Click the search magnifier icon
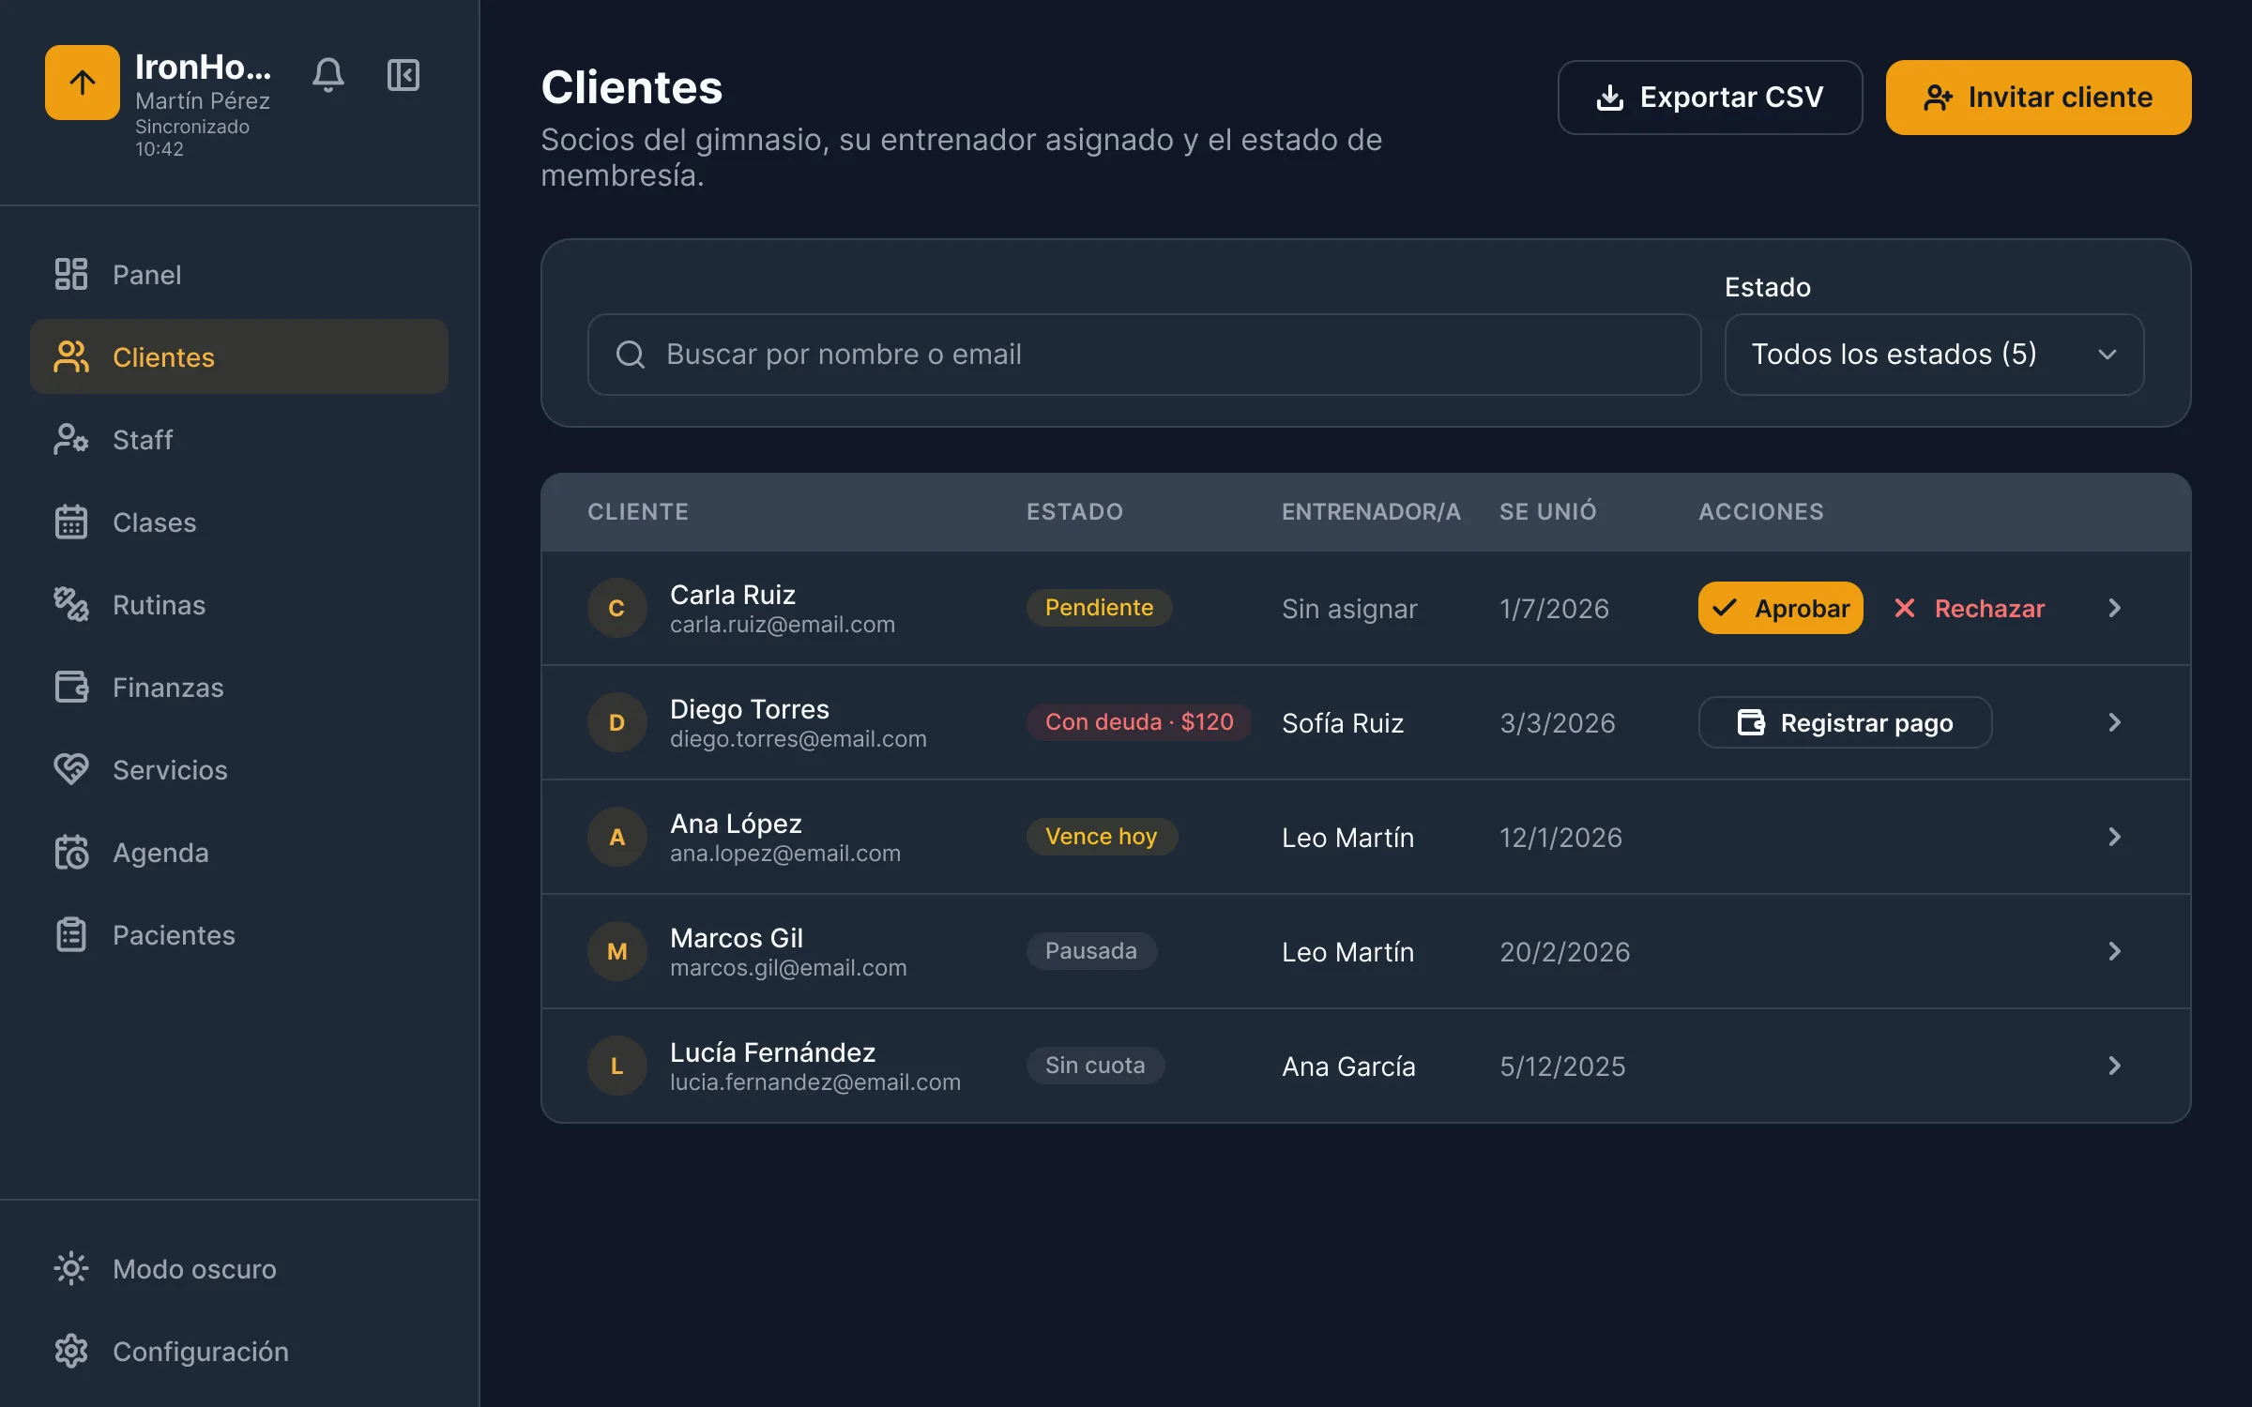 point(631,355)
